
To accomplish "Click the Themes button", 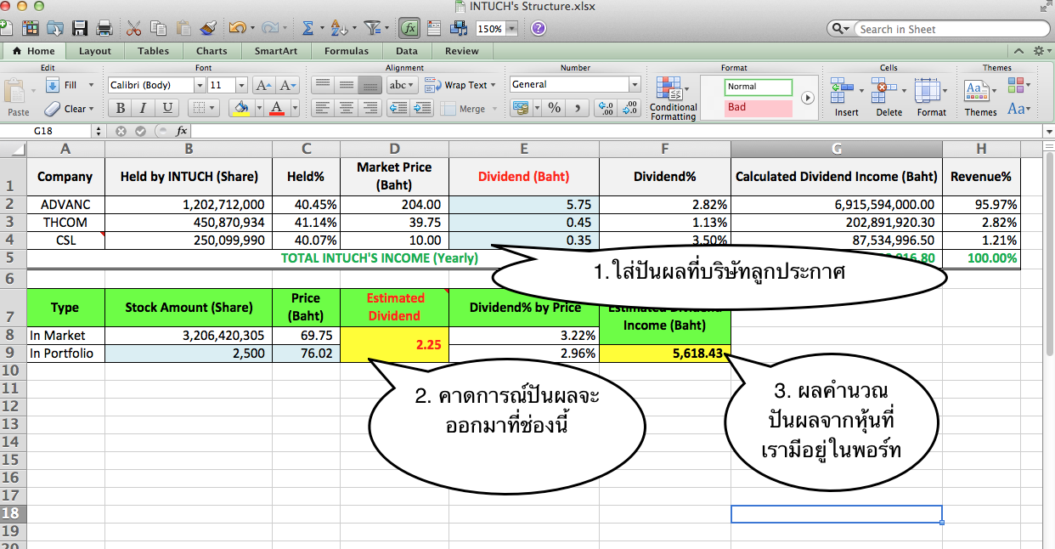I will point(980,98).
